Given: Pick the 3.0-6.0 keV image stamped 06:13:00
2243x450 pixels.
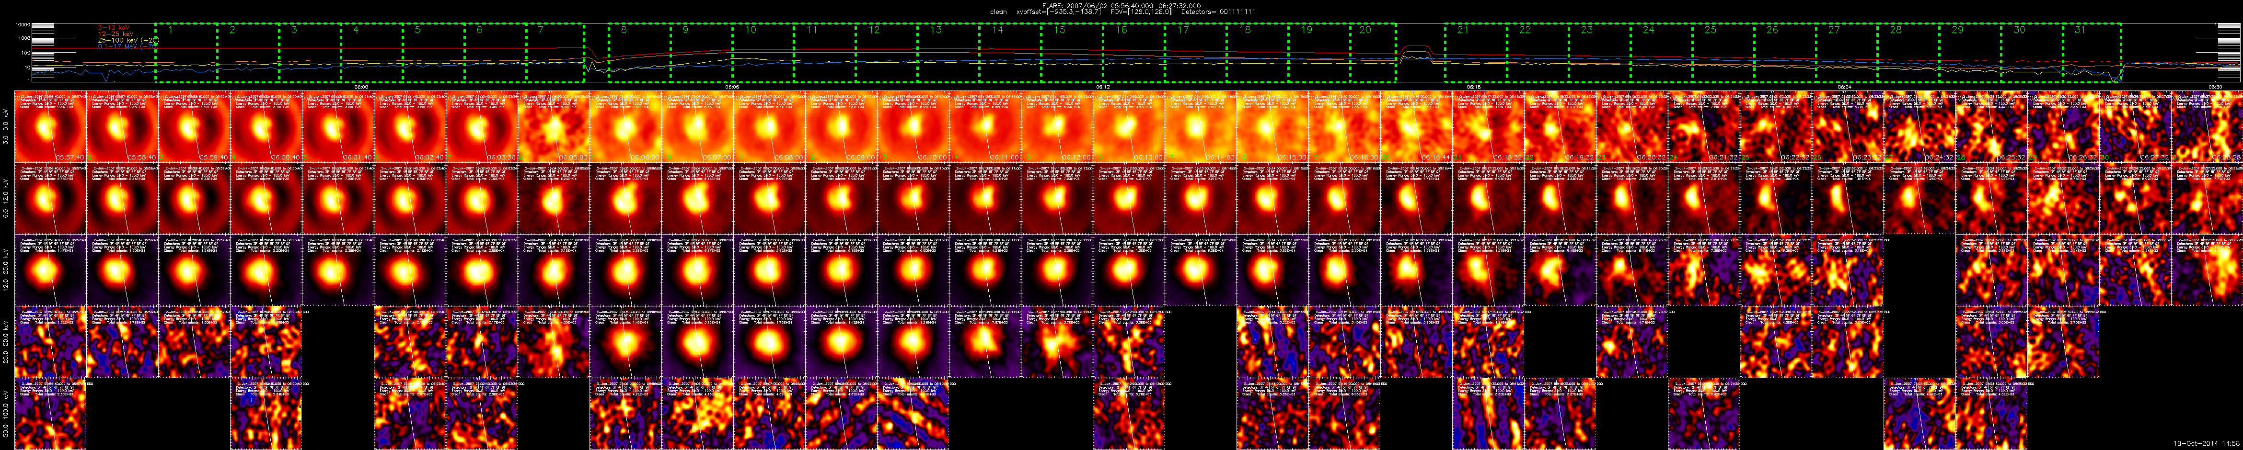Looking at the screenshot, I should click(1129, 128).
